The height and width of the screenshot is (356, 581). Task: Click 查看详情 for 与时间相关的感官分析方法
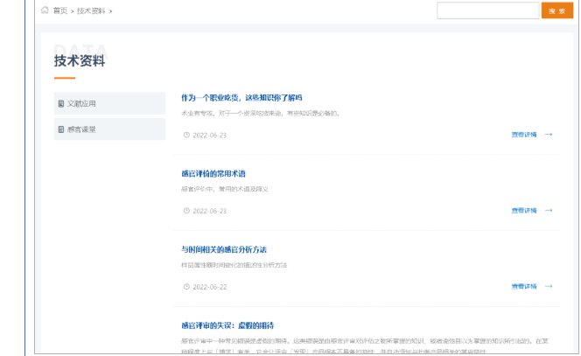pos(524,286)
